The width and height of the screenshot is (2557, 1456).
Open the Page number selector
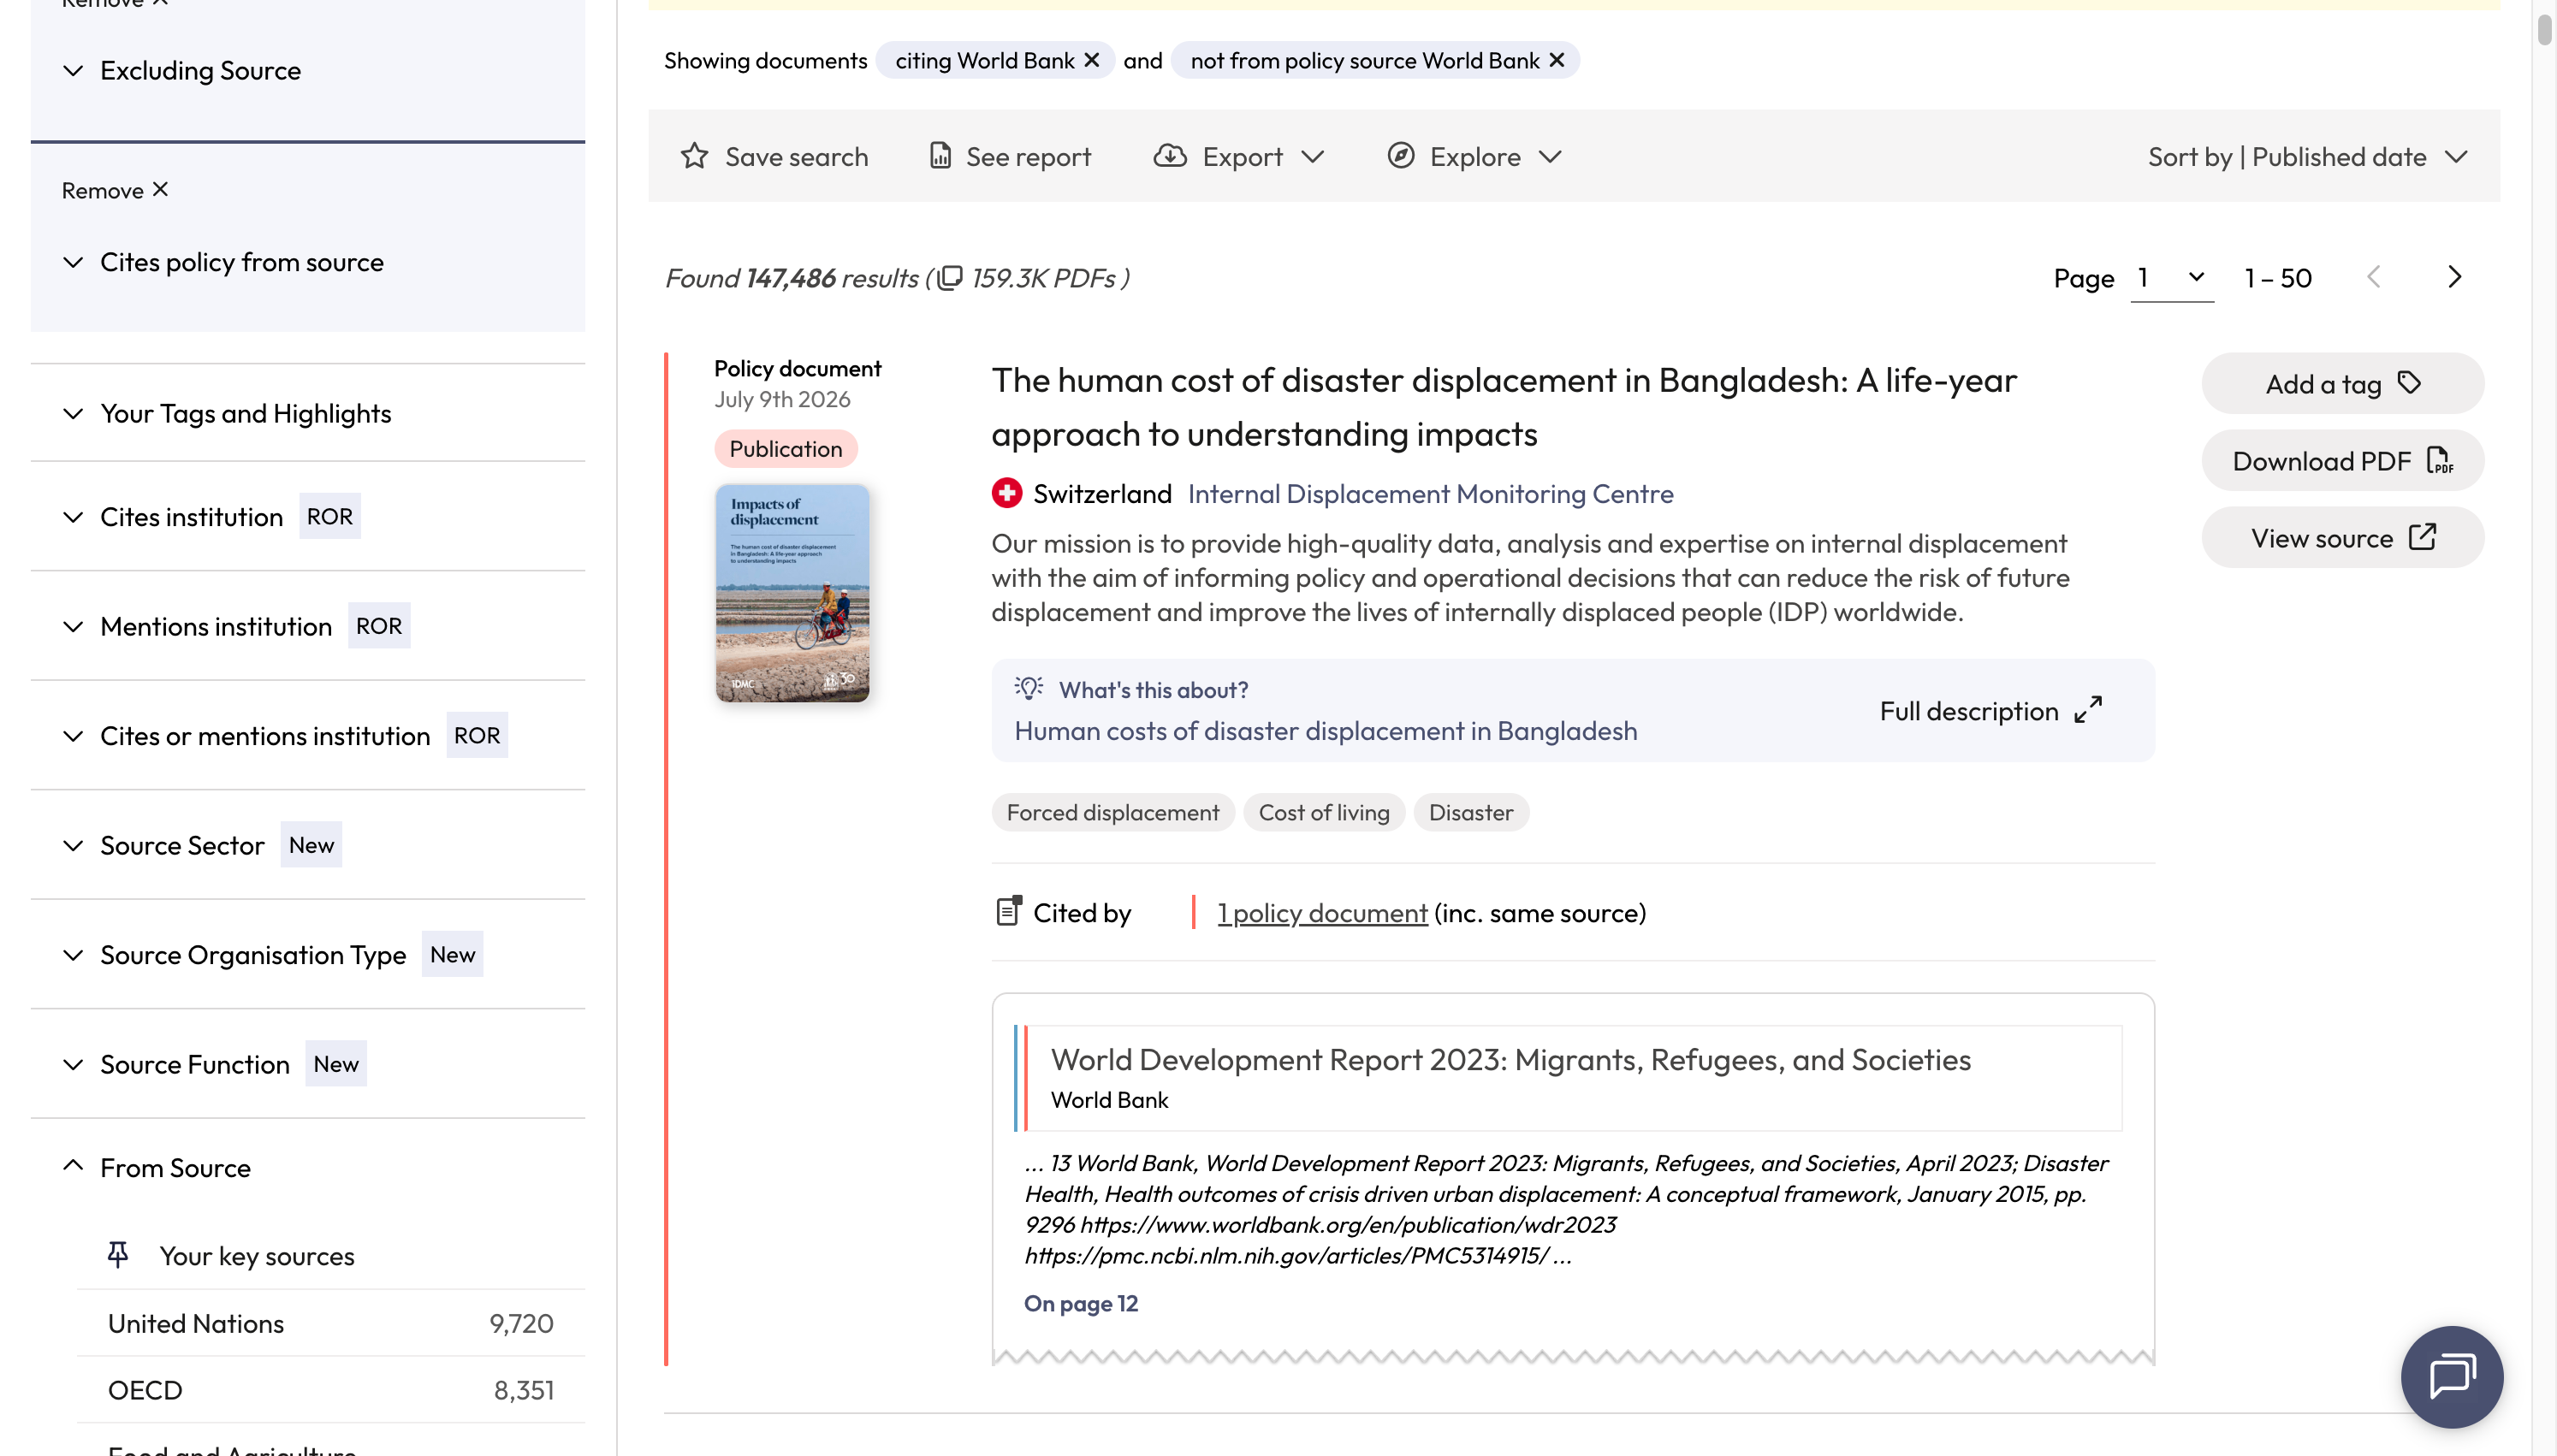[x=2172, y=278]
